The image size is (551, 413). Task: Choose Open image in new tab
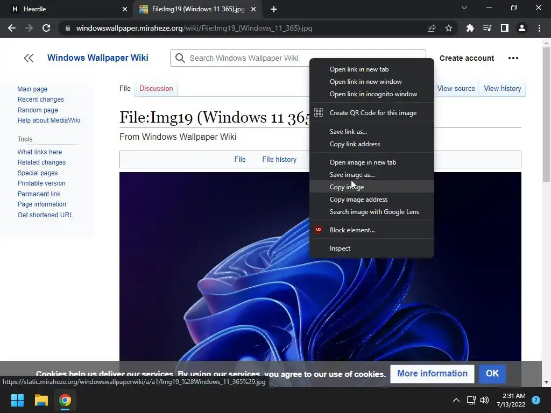pyautogui.click(x=371, y=162)
